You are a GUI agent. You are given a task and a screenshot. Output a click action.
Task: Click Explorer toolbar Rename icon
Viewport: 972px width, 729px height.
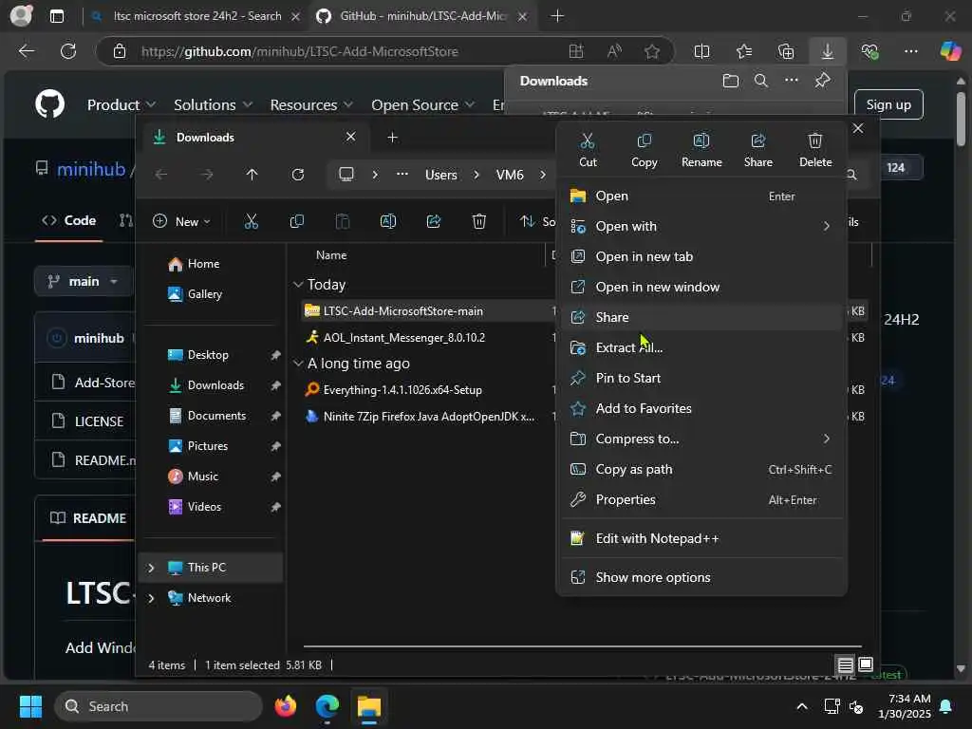388,221
